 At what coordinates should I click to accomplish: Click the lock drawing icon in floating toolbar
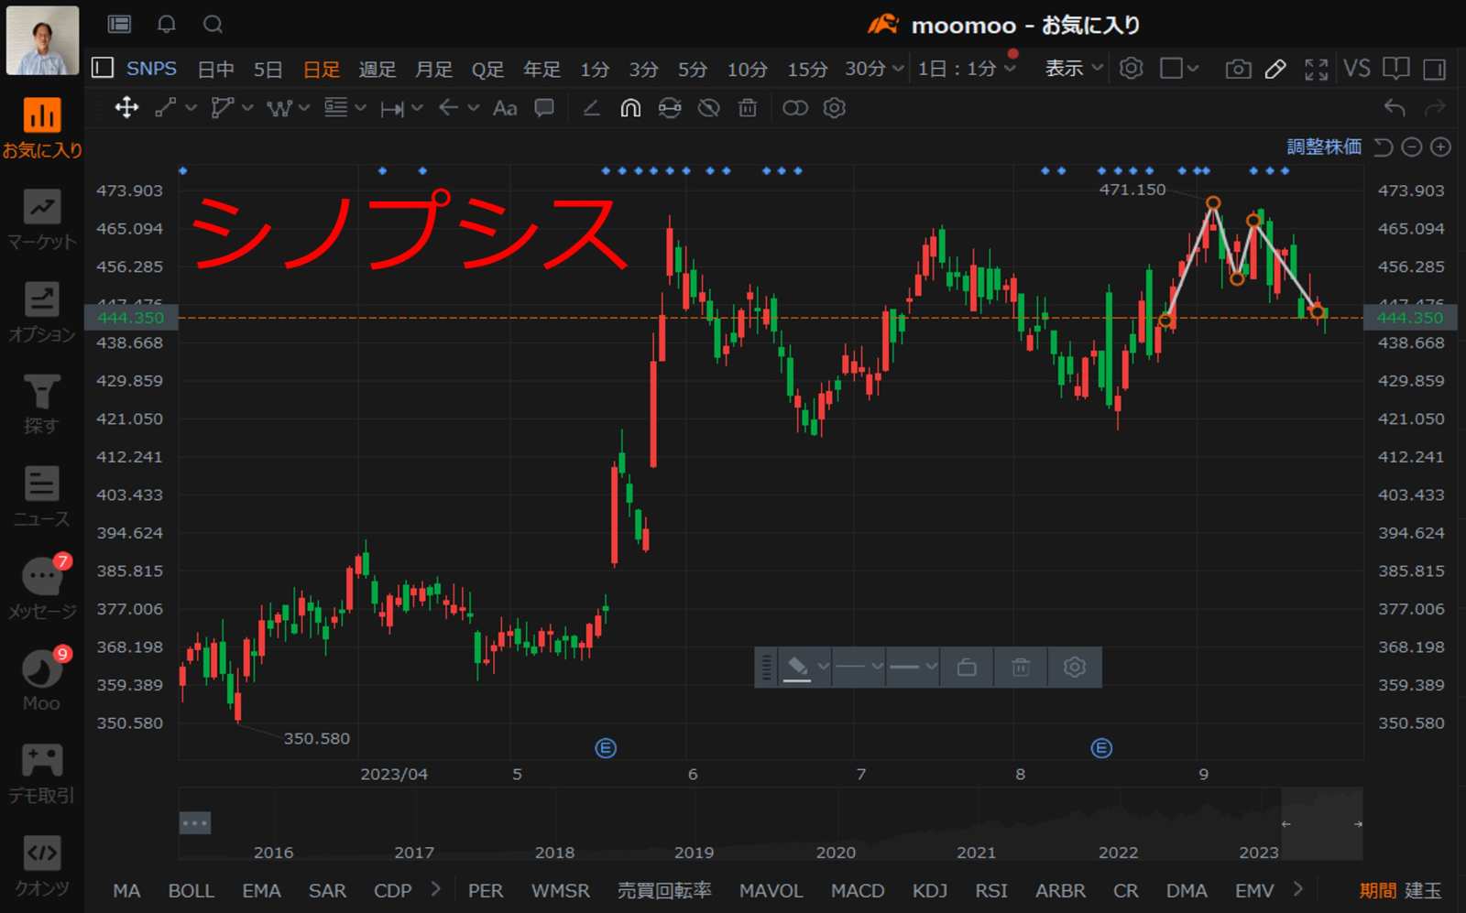967,667
